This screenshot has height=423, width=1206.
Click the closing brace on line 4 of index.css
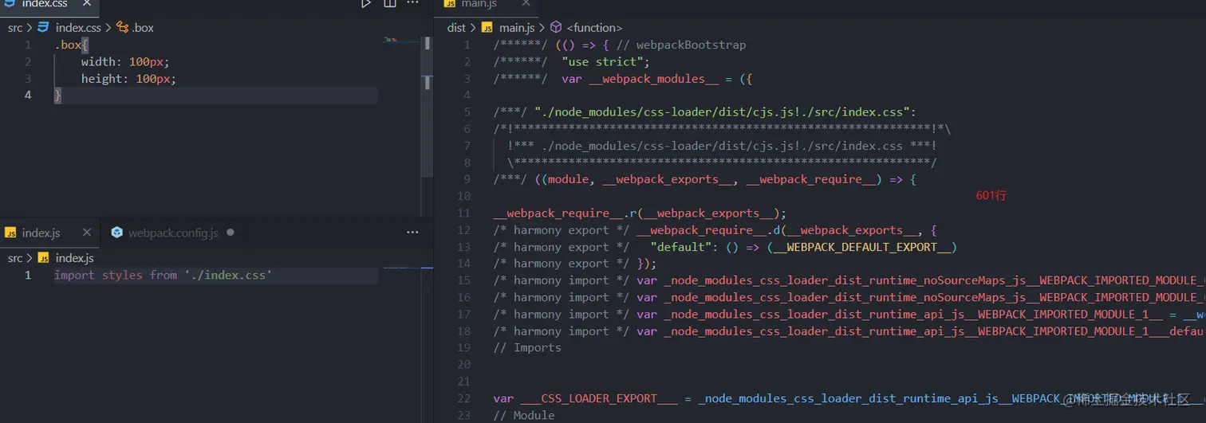57,95
